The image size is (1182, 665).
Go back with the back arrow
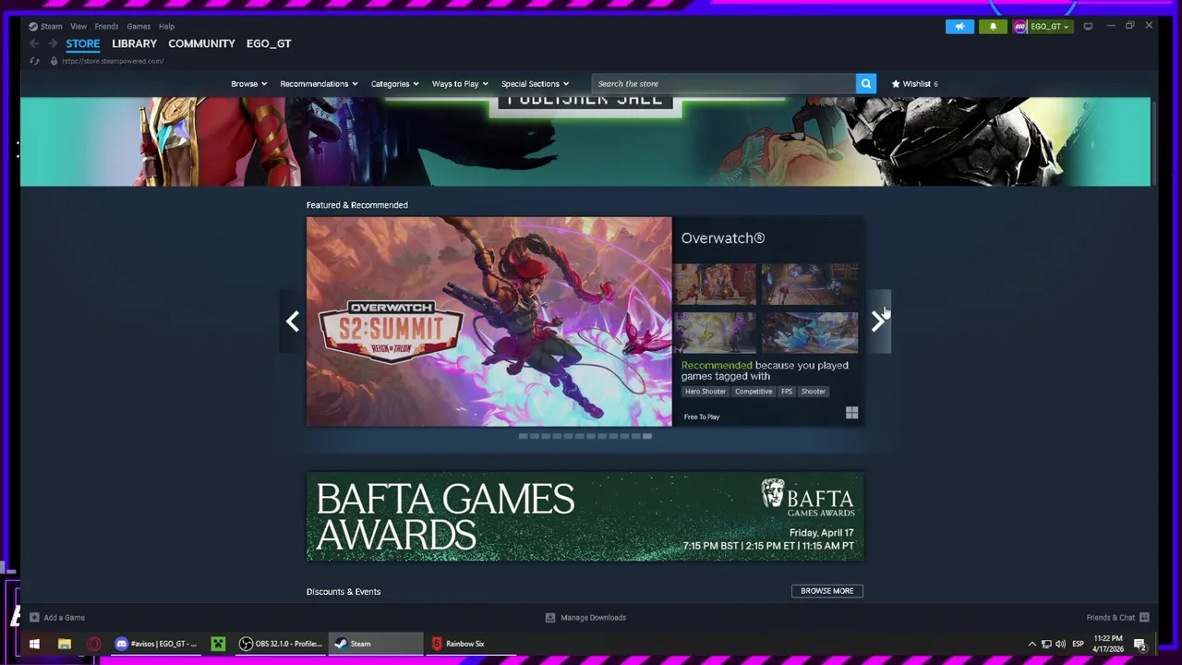click(x=34, y=43)
